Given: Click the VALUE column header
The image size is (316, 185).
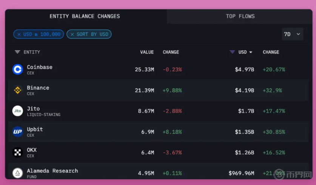Looking at the screenshot, I should point(147,52).
